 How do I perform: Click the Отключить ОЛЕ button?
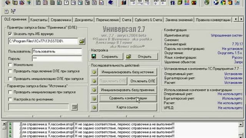point(143,81)
